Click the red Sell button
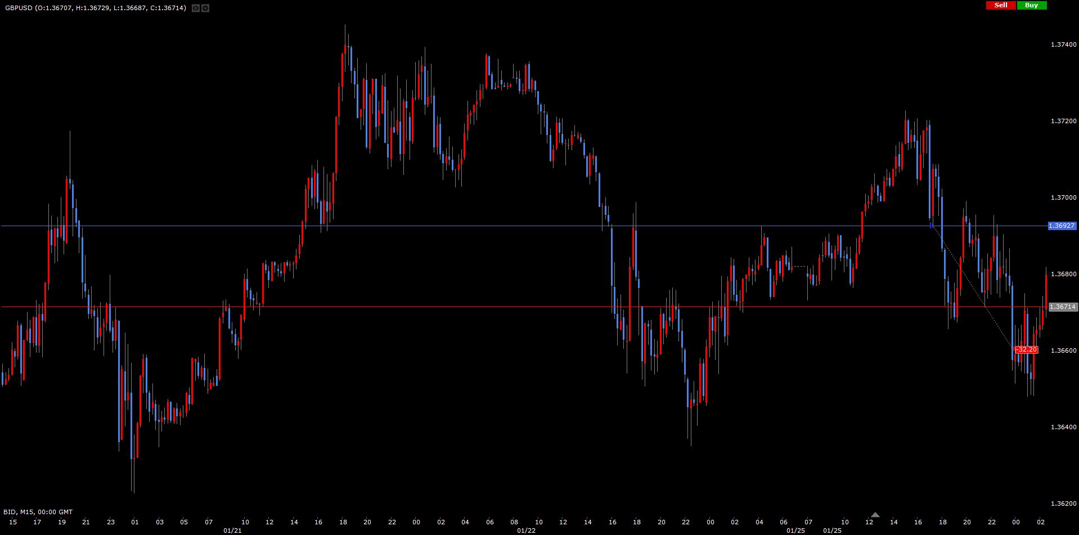Screen dimensions: 1079x535 1001,5
